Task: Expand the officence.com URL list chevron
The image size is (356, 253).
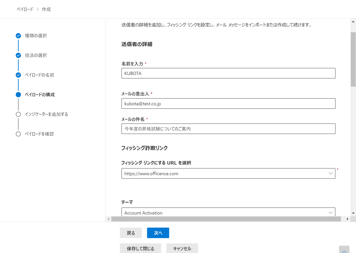Action: (330, 173)
